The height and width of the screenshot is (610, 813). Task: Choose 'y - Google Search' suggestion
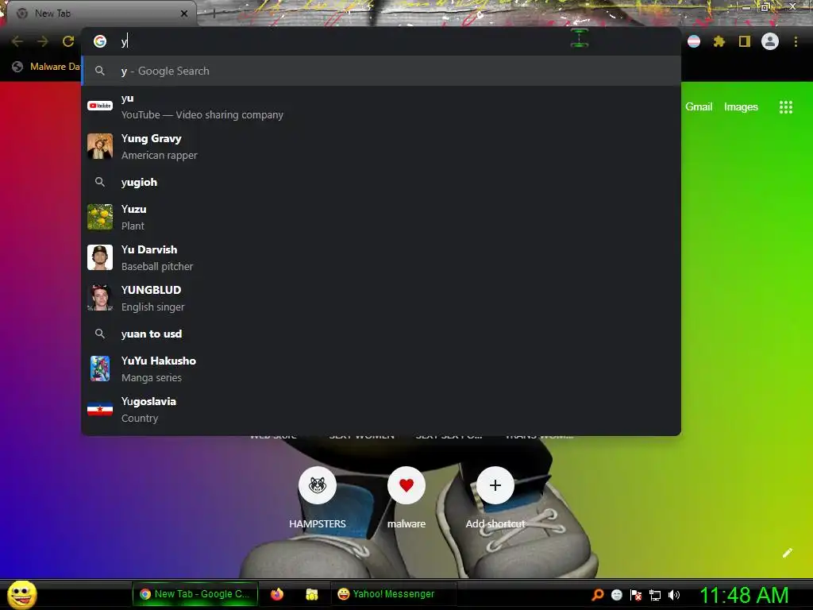(x=381, y=71)
